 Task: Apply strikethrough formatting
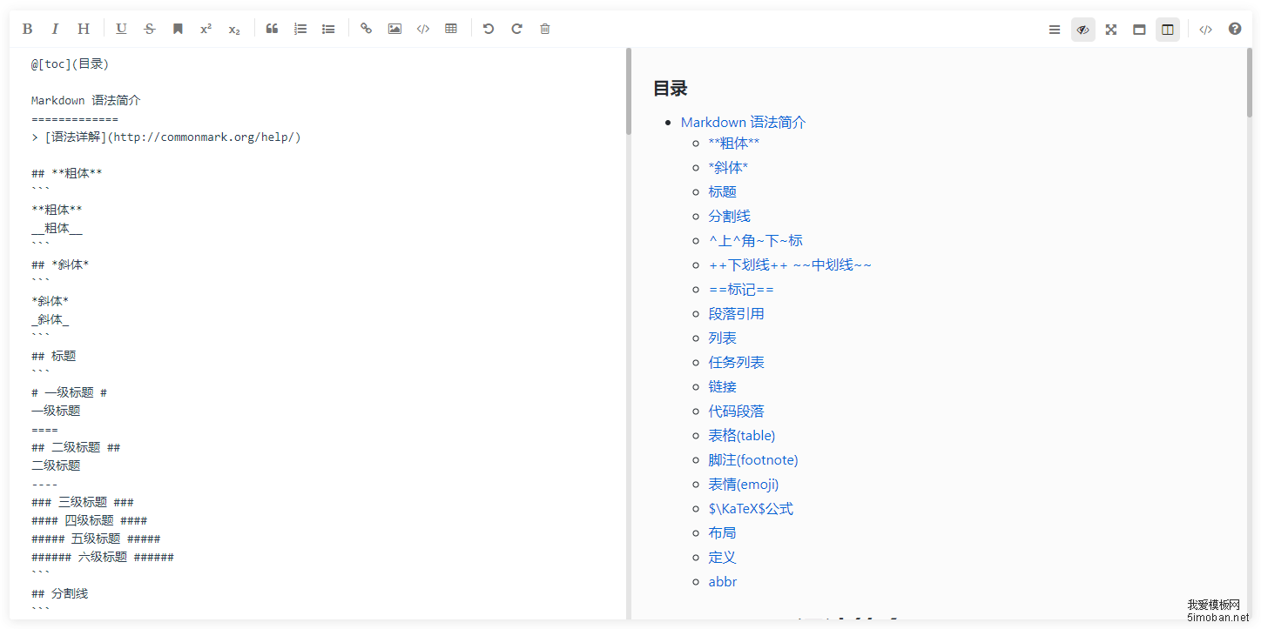[149, 29]
